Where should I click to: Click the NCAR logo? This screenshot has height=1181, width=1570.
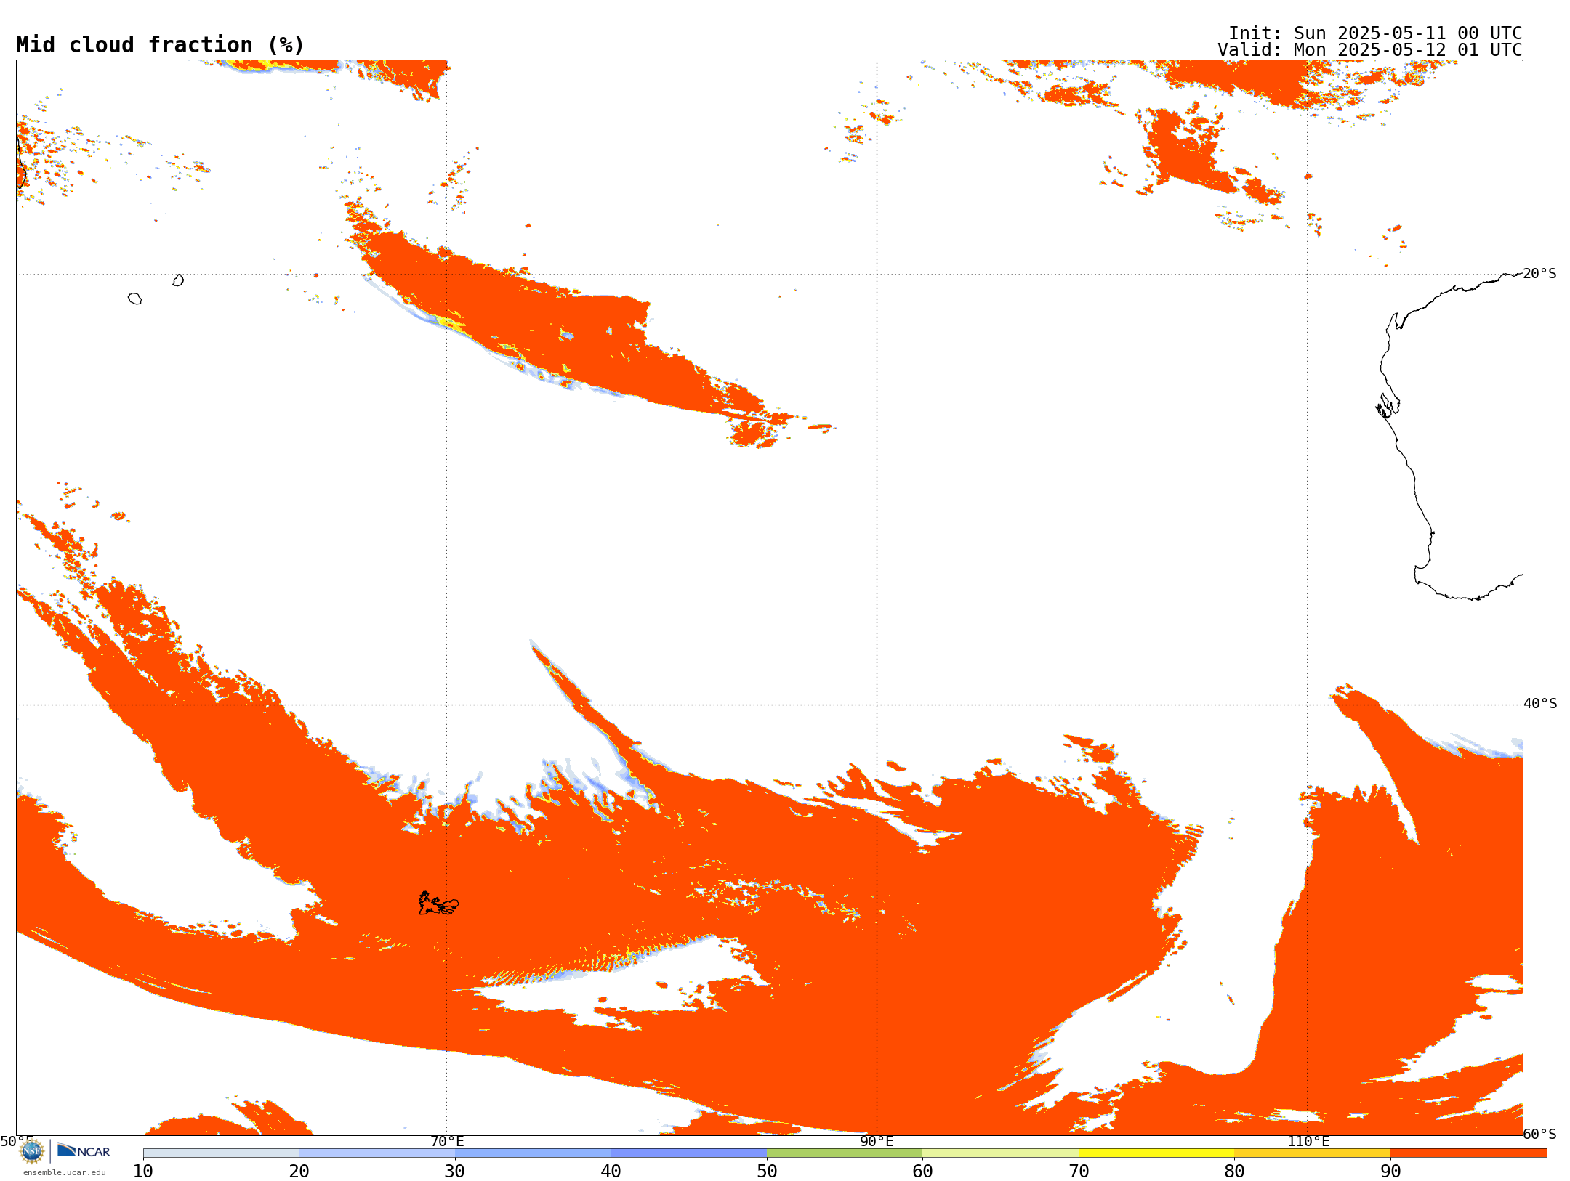pos(84,1150)
